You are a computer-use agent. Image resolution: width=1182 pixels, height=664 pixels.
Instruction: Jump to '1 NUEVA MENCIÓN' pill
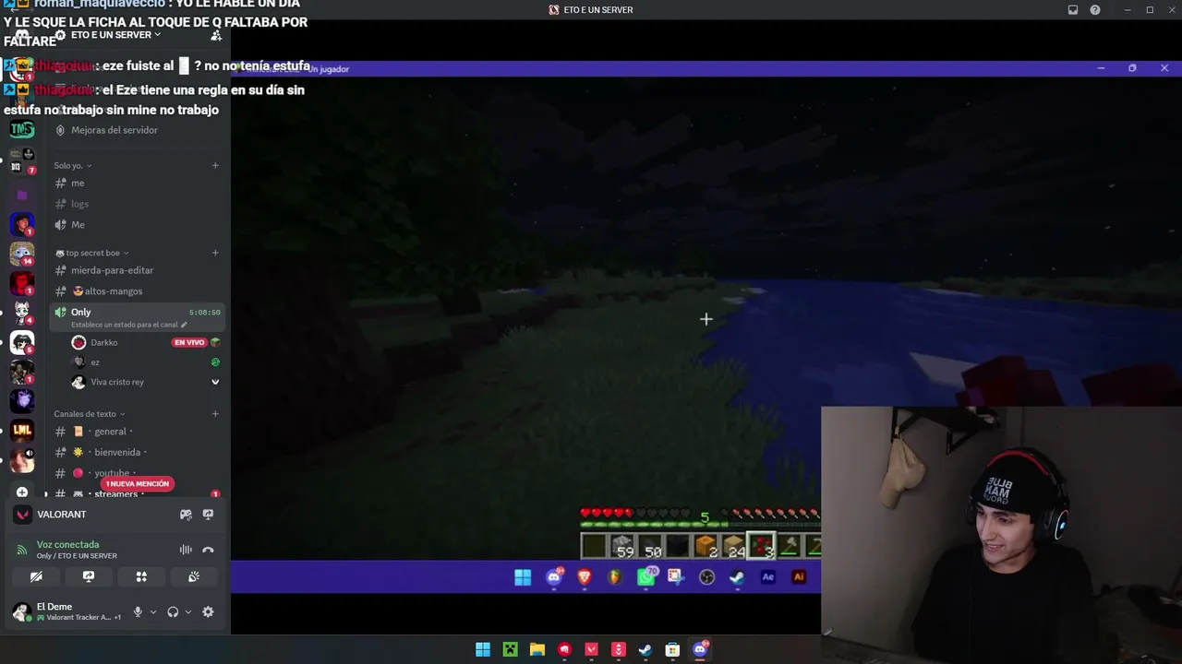click(137, 484)
